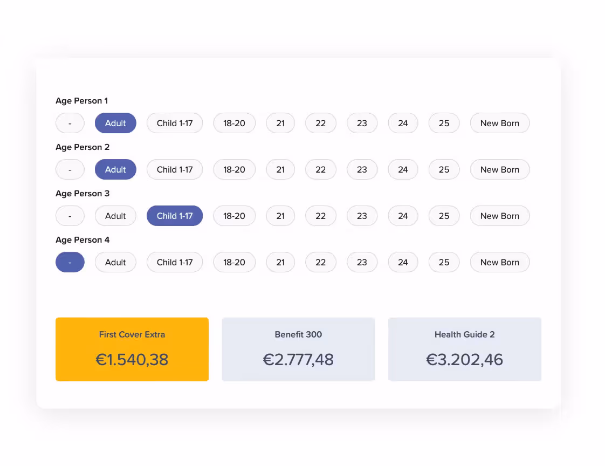Choose age 22 for Person 4
605x466 pixels.
pyautogui.click(x=321, y=262)
